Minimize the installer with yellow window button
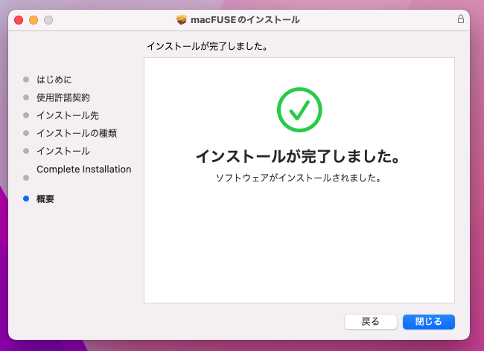The width and height of the screenshot is (484, 351). point(34,19)
